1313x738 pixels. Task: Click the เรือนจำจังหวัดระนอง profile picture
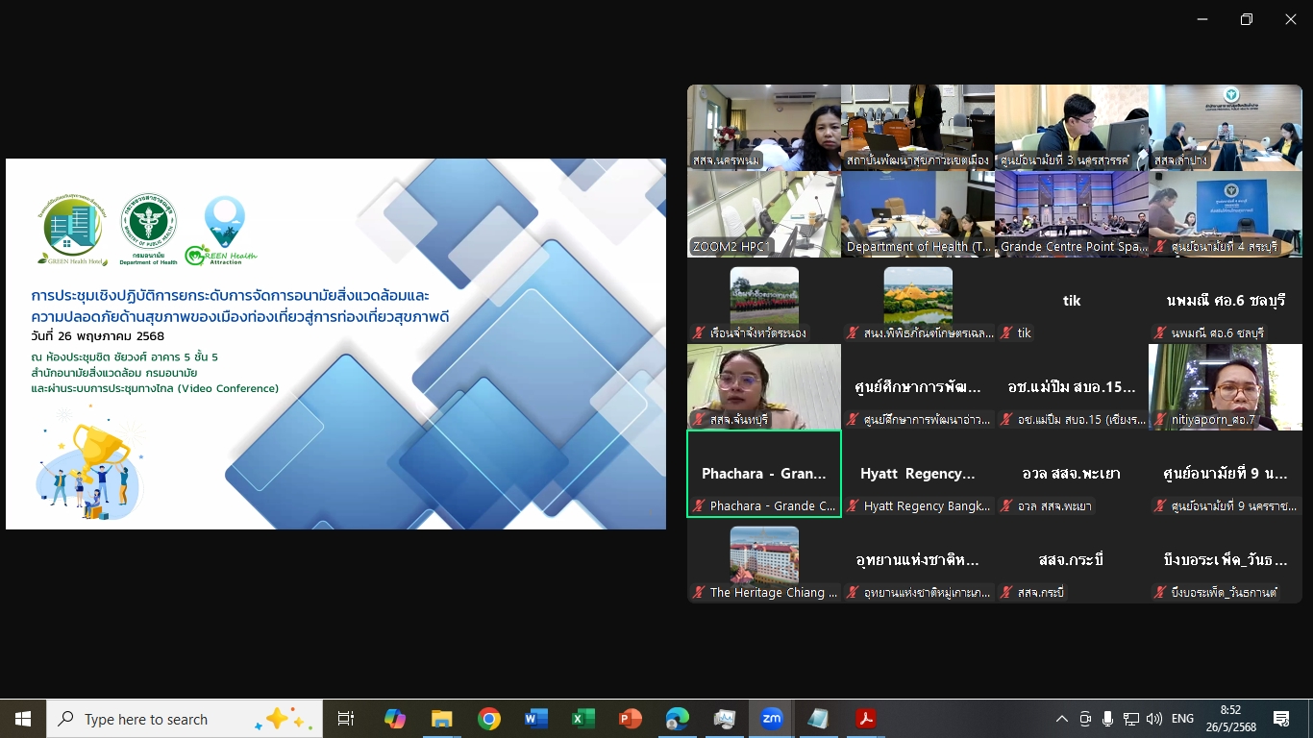coord(764,295)
